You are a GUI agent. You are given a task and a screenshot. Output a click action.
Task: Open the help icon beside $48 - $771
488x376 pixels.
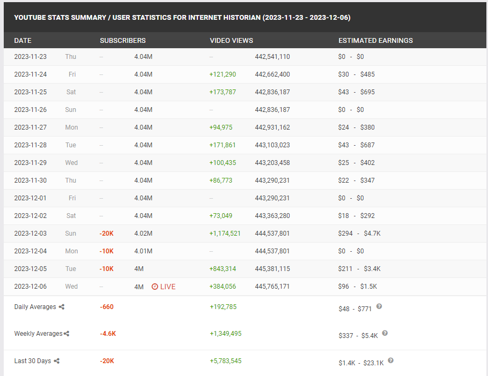tap(379, 306)
